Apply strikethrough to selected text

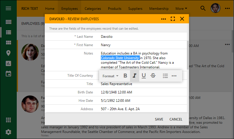pos(153,76)
